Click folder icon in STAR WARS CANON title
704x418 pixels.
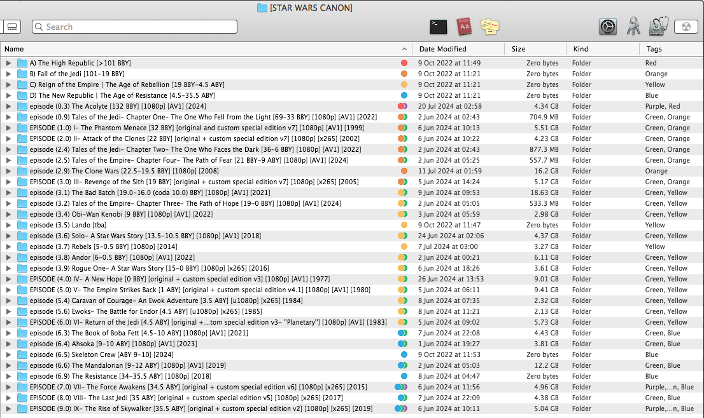[x=262, y=8]
